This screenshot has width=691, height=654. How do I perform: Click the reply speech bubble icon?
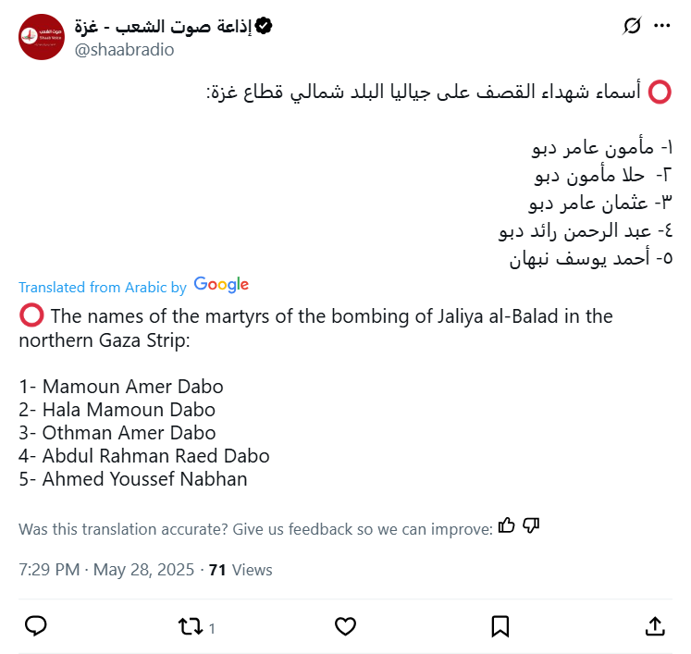click(x=36, y=626)
